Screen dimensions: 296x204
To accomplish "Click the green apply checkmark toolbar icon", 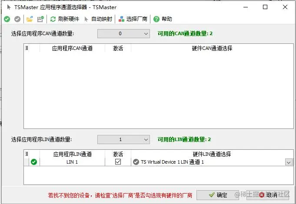I will tap(7, 19).
